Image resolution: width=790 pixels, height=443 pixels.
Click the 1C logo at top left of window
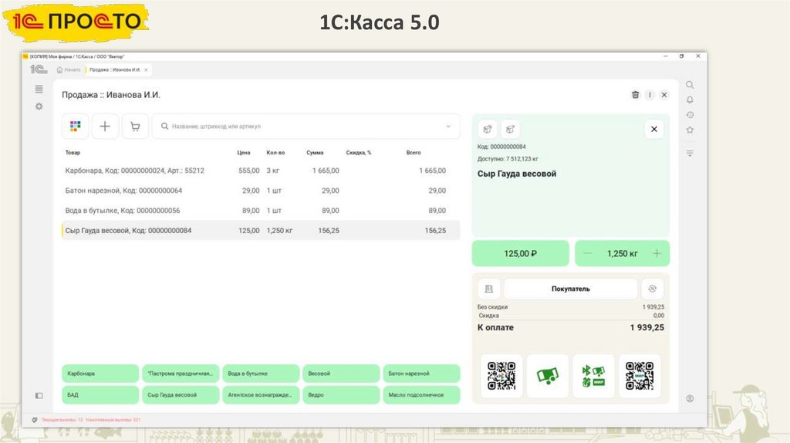click(39, 69)
